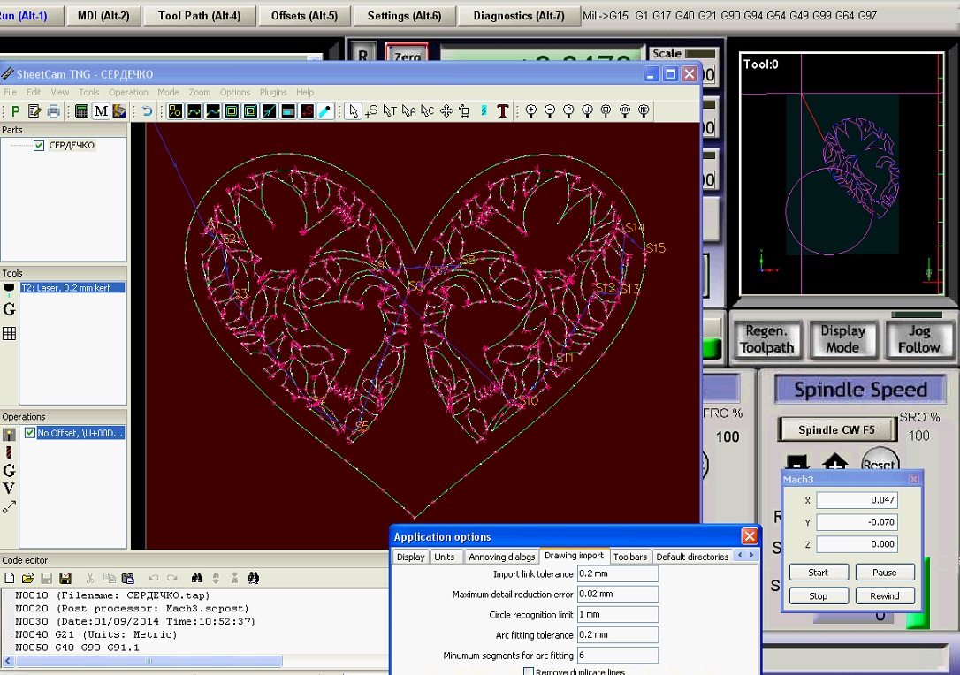Image resolution: width=960 pixels, height=675 pixels.
Task: Click the printer icon in SheetCam toolbar
Action: 54,111
